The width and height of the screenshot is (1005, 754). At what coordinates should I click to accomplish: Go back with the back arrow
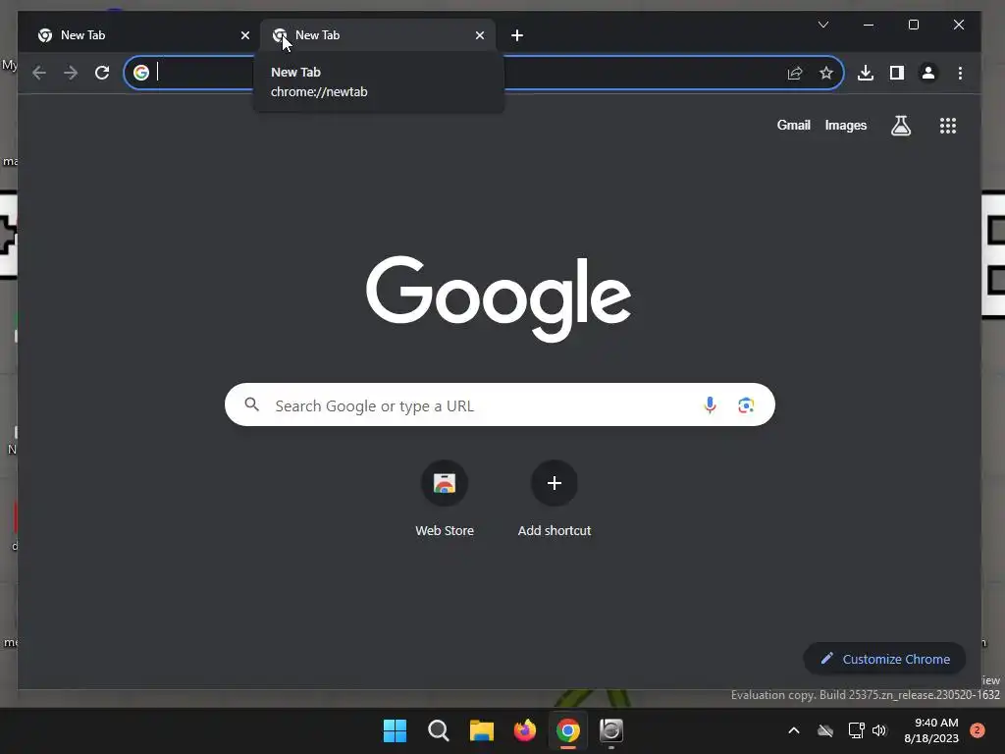pos(39,73)
